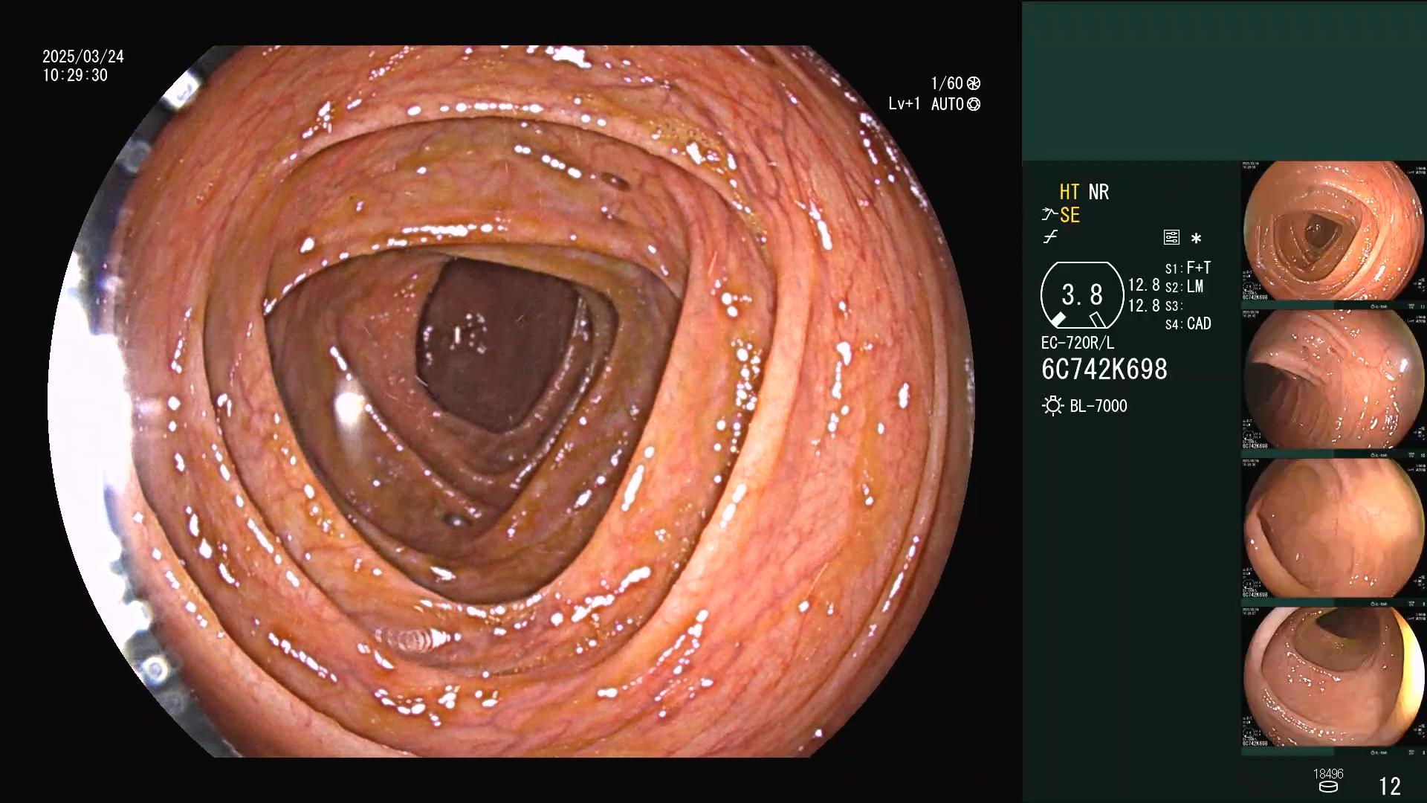The height and width of the screenshot is (803, 1427).
Task: Click the upper 12.8 diameter value
Action: pyautogui.click(x=1144, y=285)
